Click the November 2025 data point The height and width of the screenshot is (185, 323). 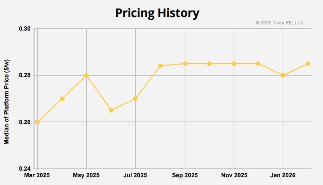point(234,64)
